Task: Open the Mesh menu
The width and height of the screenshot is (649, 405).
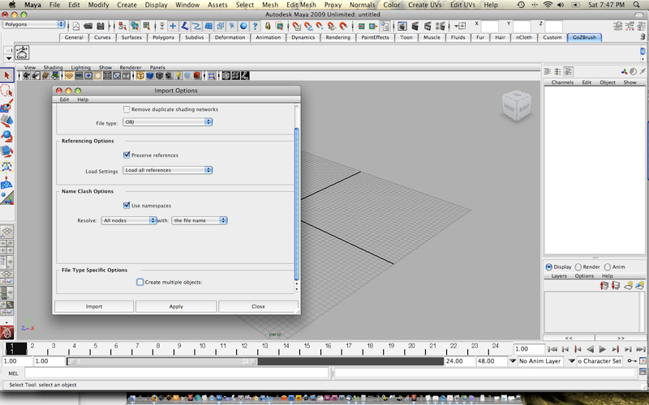Action: click(270, 5)
